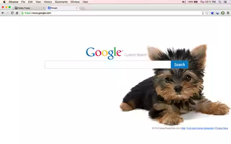Open Spotlight search magnifier
231x144 pixels.
click(220, 2)
